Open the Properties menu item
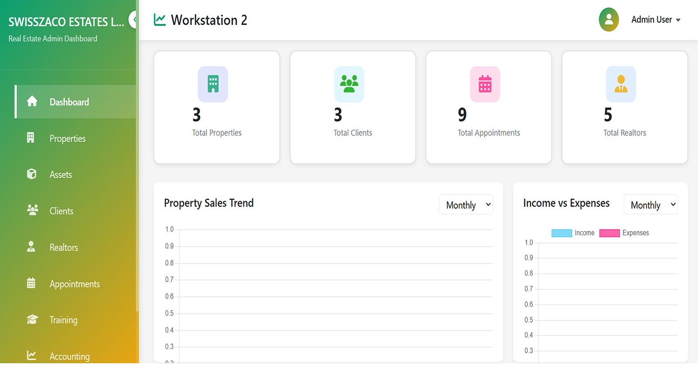This screenshot has width=699, height=365. tap(67, 138)
